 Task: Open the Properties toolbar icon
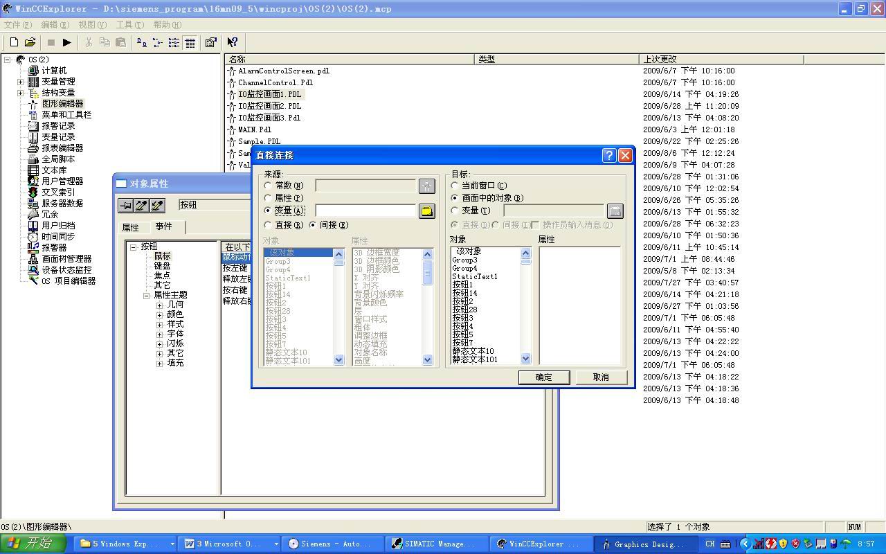pyautogui.click(x=211, y=42)
